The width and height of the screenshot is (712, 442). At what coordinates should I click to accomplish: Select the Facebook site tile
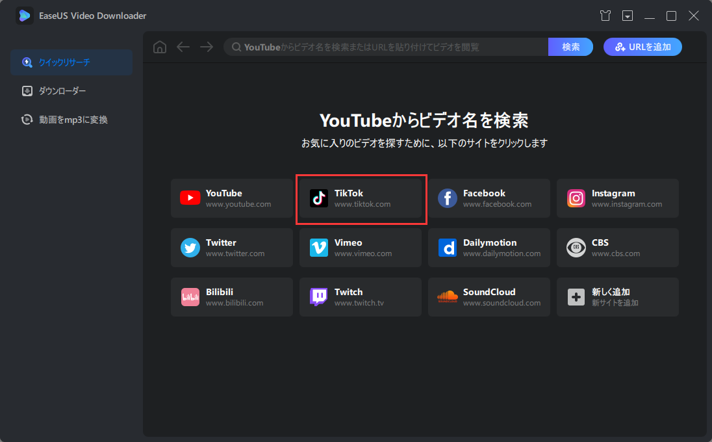pyautogui.click(x=489, y=198)
